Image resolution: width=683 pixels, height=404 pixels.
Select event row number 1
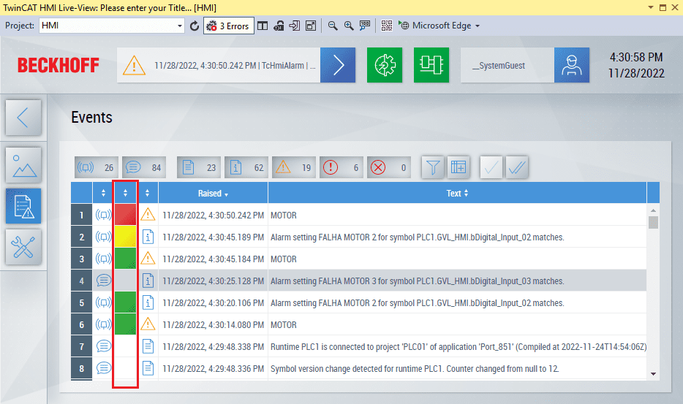[x=81, y=215]
